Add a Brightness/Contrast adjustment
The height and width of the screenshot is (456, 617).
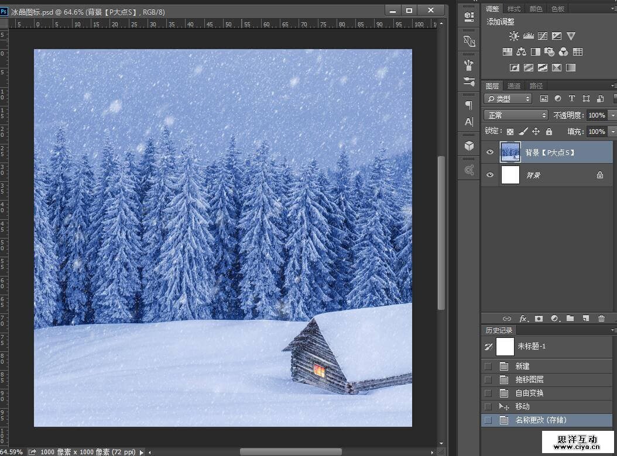514,36
